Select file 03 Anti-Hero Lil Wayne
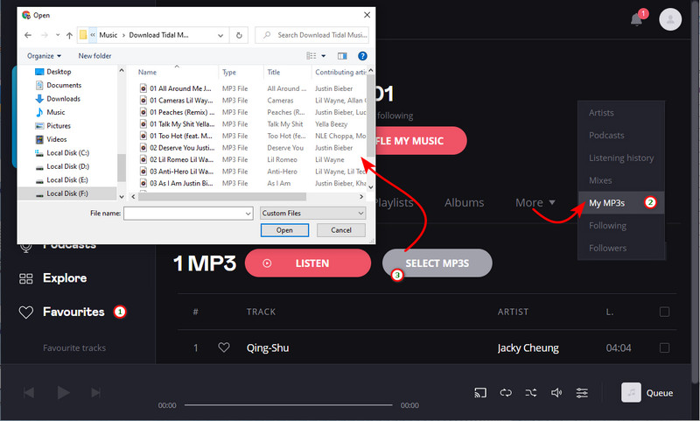 pos(181,172)
